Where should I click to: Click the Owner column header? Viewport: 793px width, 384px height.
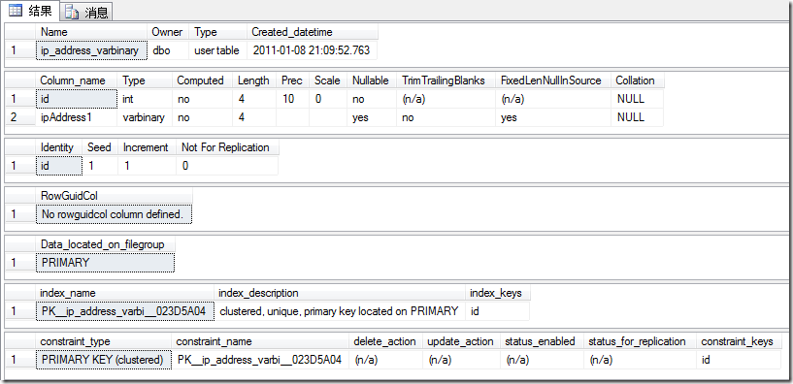point(169,32)
